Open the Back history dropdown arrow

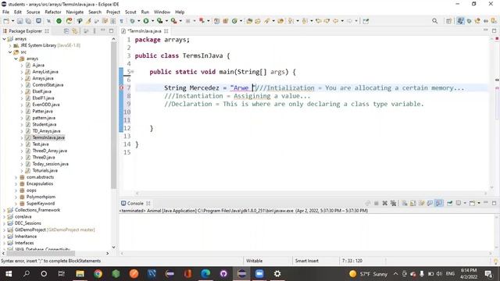[x=342, y=21]
